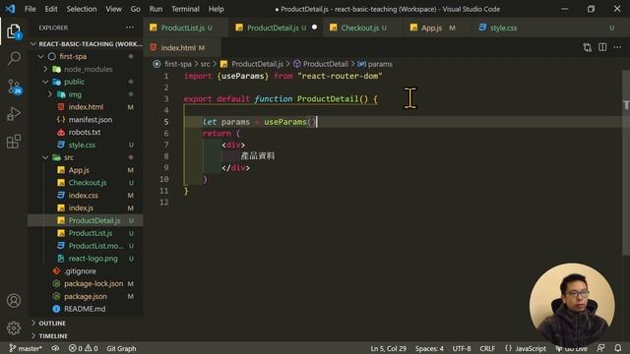Click the params breadcrumb symbol

375,64
